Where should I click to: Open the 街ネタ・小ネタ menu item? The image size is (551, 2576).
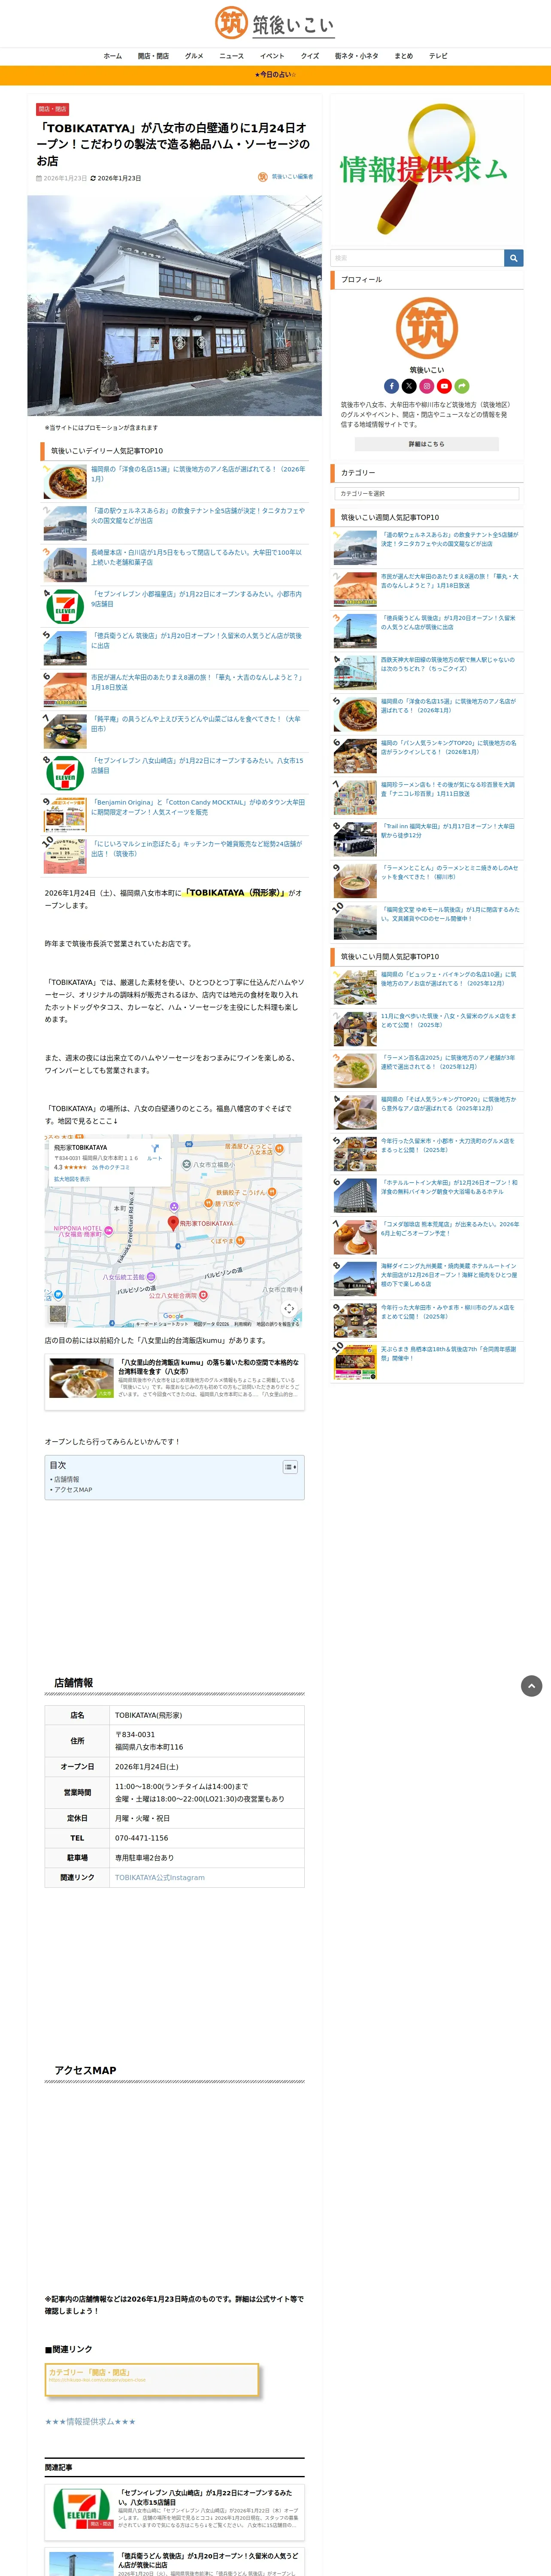[x=356, y=56]
